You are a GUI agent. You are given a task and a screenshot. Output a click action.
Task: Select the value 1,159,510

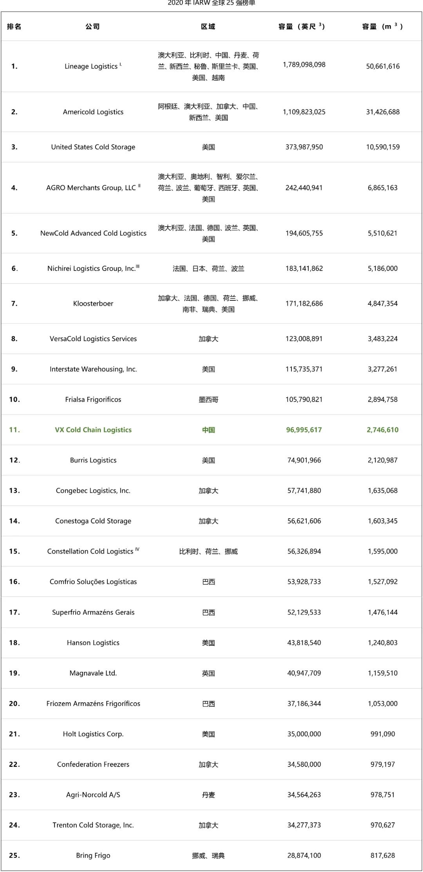(x=383, y=673)
